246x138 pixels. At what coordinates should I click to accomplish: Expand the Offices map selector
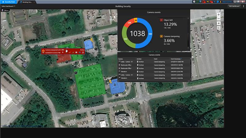coord(5,10)
